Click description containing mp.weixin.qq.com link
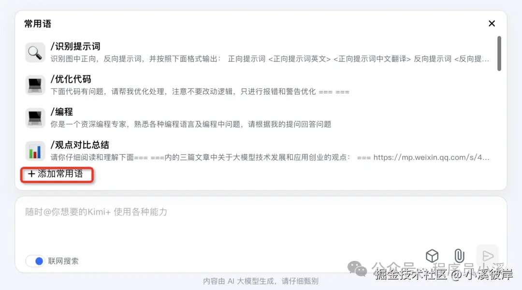This screenshot has width=522, height=290. 270,157
